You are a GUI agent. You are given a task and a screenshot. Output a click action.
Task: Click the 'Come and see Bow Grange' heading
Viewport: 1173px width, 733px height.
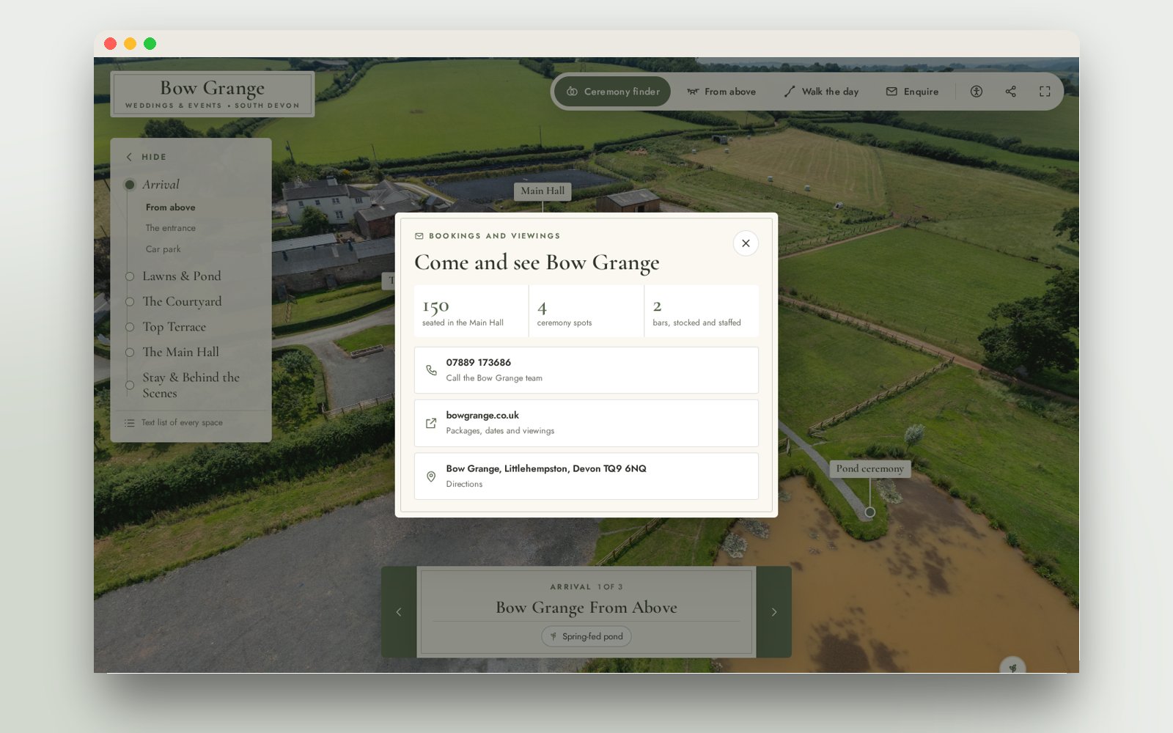(537, 262)
